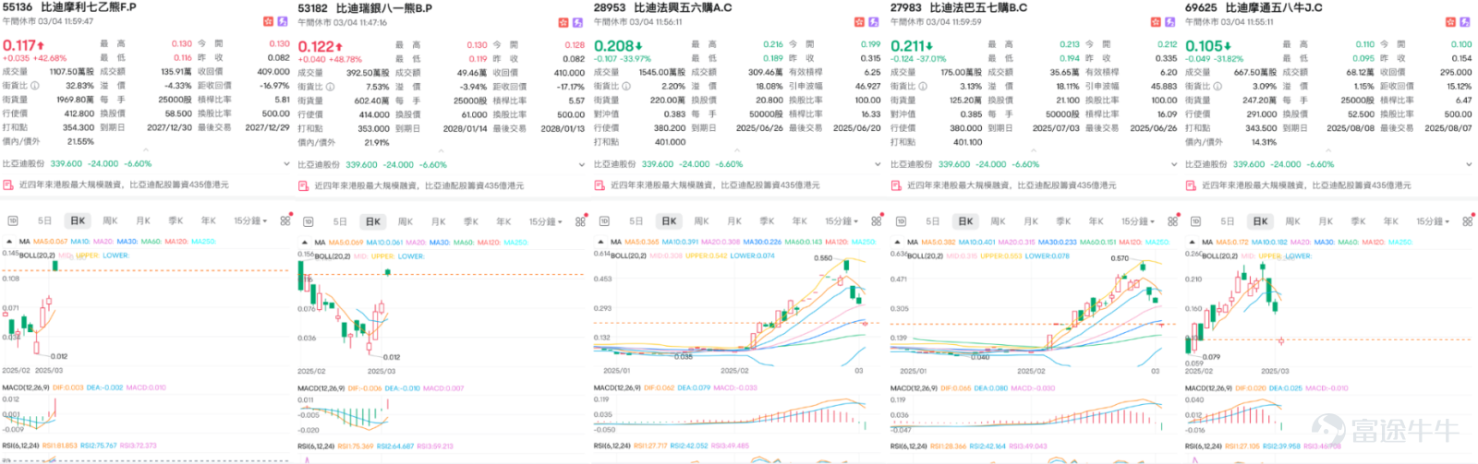The image size is (1478, 464).
Task: Open the 1D intraday icon in 69625 chart
Action: click(x=1195, y=221)
